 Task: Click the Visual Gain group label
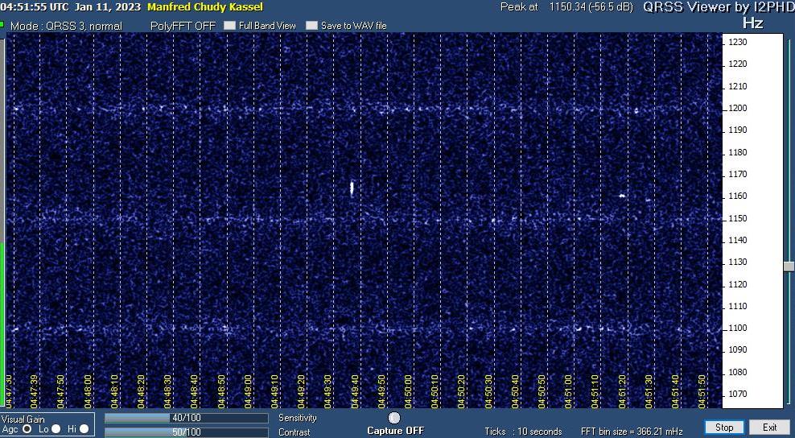pyautogui.click(x=23, y=419)
